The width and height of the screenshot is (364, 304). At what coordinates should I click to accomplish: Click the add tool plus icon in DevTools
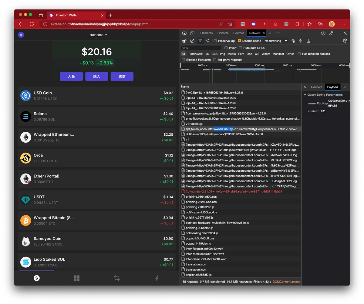[x=278, y=33]
